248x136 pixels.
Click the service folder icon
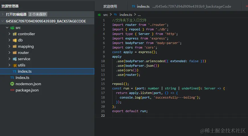[15, 59]
